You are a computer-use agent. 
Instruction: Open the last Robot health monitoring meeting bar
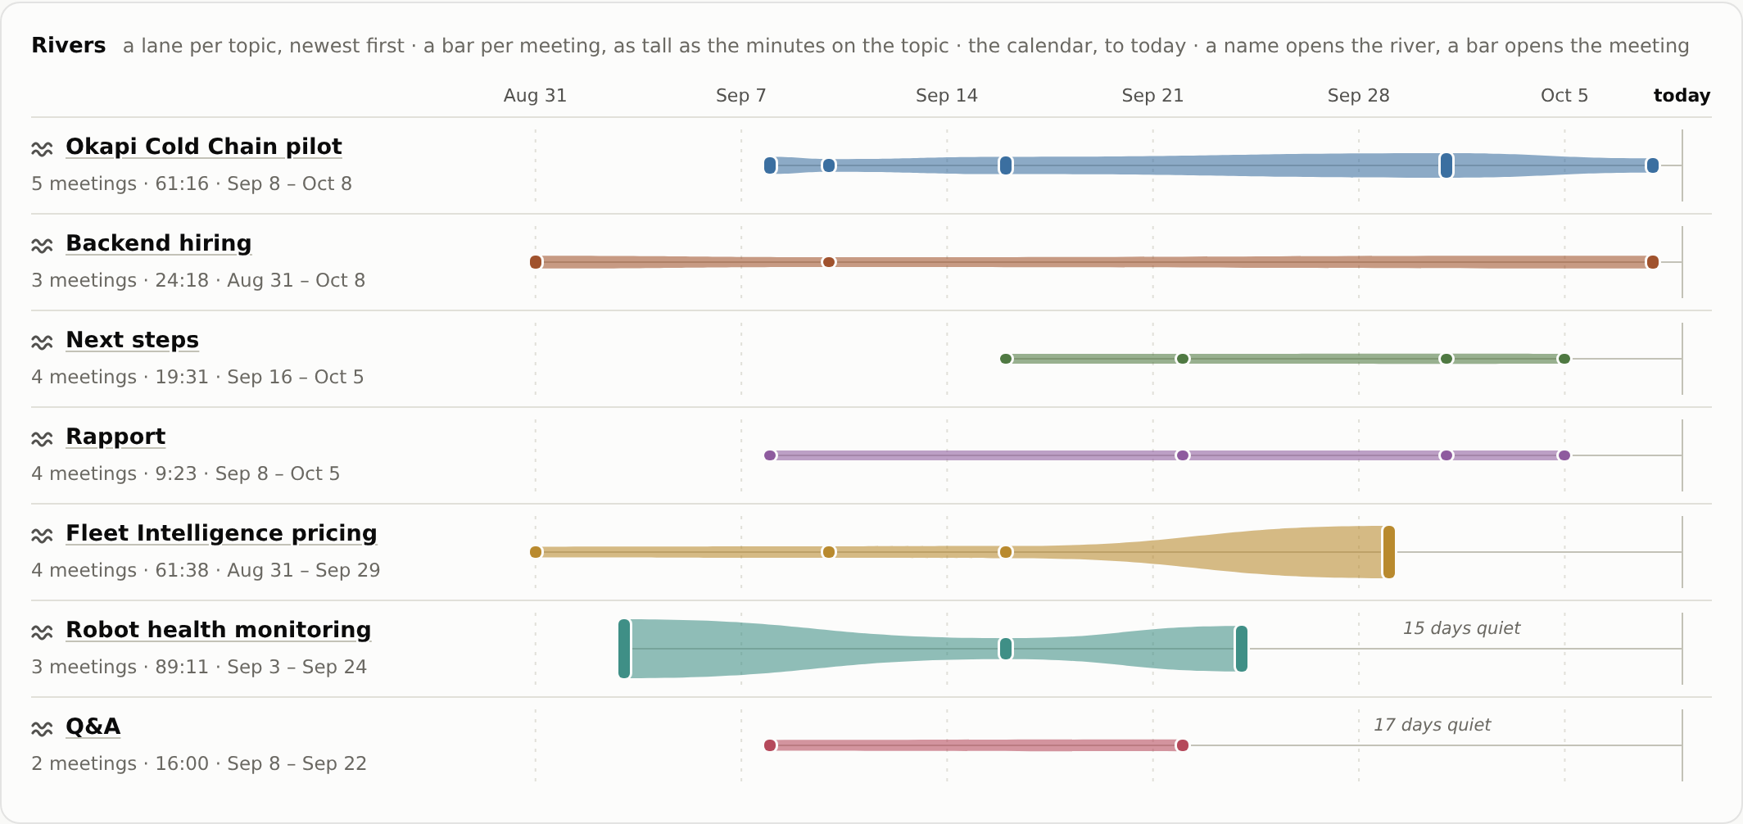tap(1242, 649)
